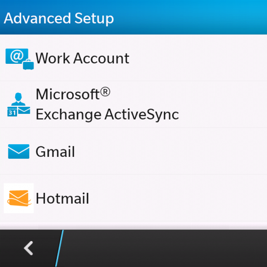
Task: Tap the Advanced Setup title
Action: (x=59, y=18)
